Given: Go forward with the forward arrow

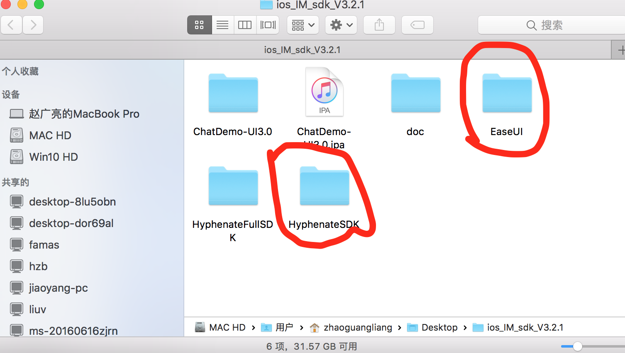Looking at the screenshot, I should (33, 25).
